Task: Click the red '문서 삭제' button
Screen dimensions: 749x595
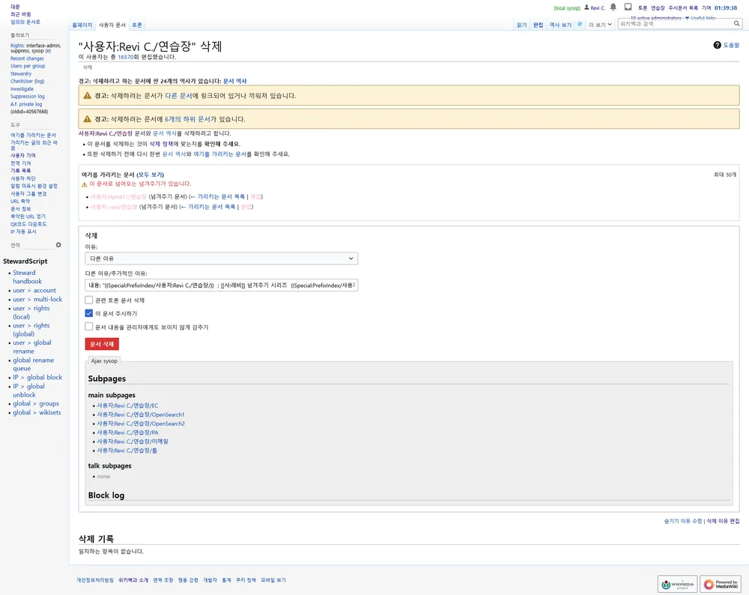Action: pos(102,344)
